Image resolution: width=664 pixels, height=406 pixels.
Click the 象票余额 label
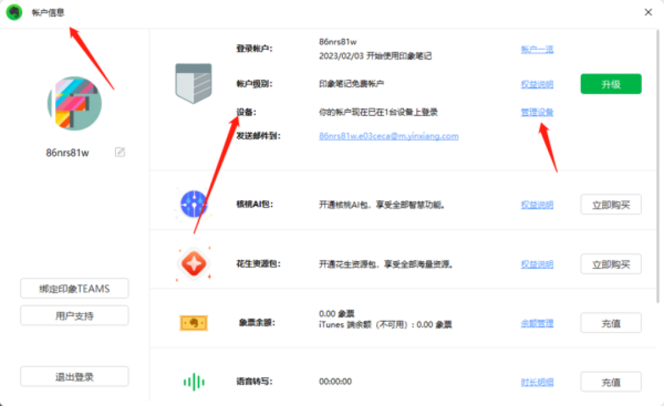[257, 322]
